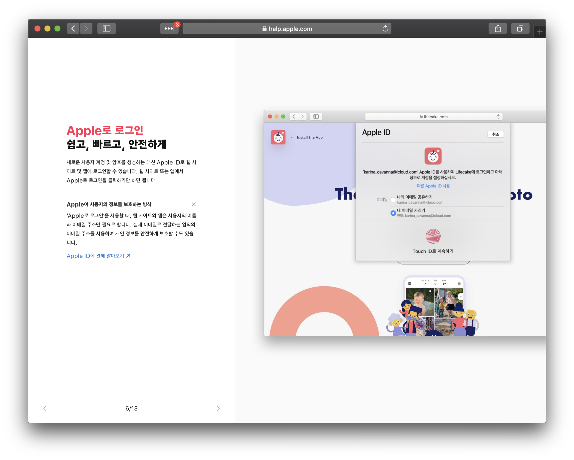The width and height of the screenshot is (574, 460).
Task: Sidebar button in lifecake window
Action: click(x=316, y=116)
